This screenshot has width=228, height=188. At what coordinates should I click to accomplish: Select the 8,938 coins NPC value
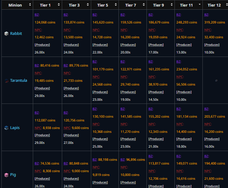coord(51,128)
